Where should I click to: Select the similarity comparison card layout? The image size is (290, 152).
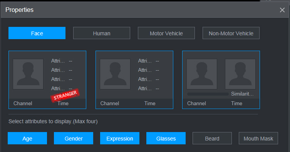[x=221, y=80]
